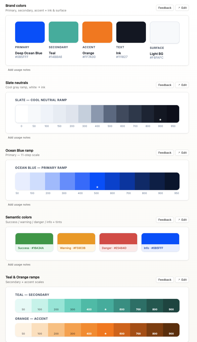Pick Teal 700 step
197x342 pixels.
pos(138,306)
